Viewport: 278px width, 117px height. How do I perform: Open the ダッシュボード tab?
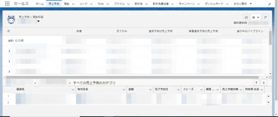[x=214, y=4]
